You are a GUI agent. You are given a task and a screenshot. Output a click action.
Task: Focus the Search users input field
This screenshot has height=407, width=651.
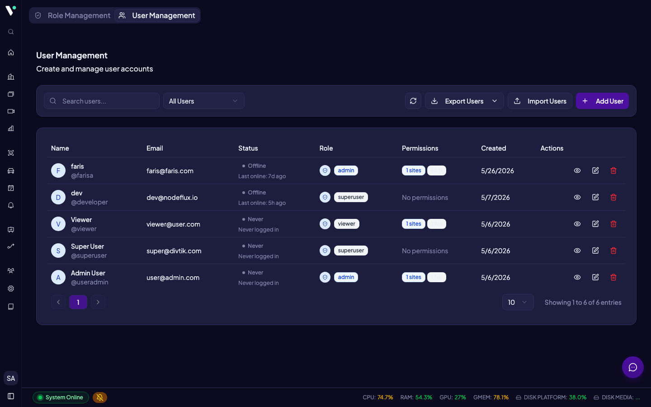[x=102, y=101]
